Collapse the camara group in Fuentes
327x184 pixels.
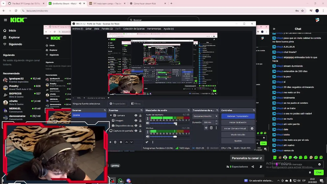pyautogui.click(x=111, y=116)
